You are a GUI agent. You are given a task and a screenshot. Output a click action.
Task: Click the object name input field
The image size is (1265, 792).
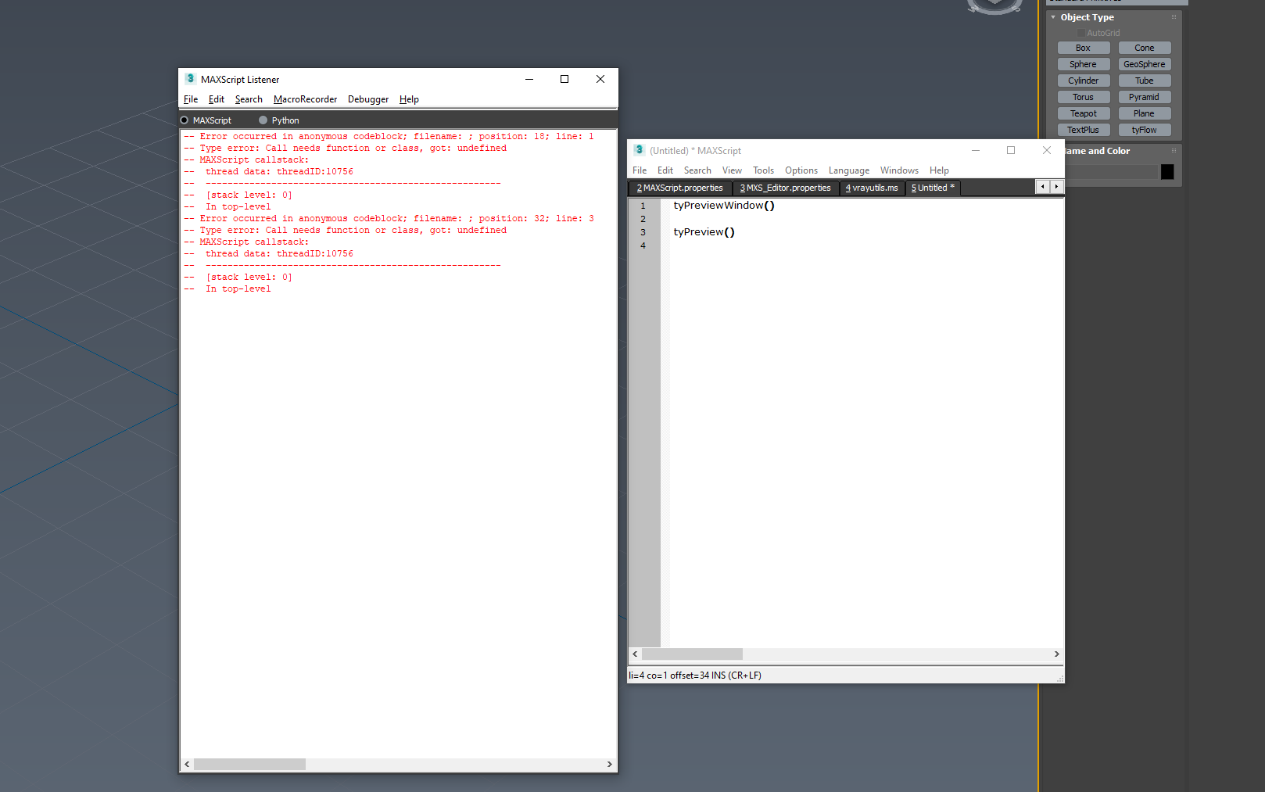1111,172
